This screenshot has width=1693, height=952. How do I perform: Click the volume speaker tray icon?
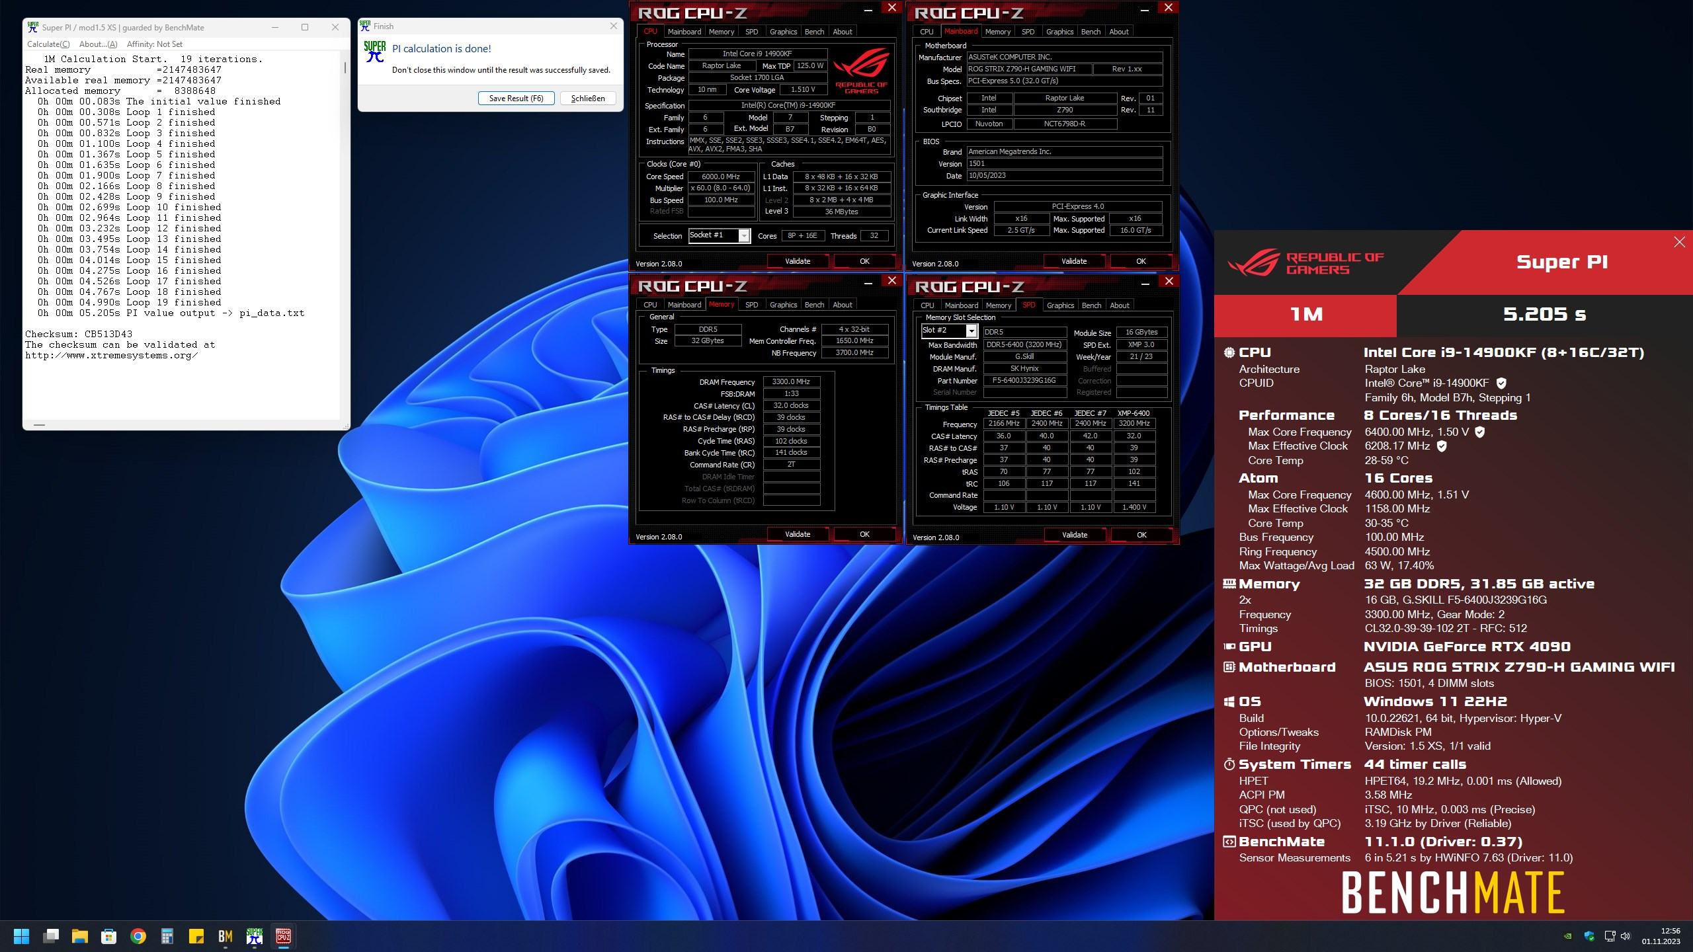(x=1626, y=936)
